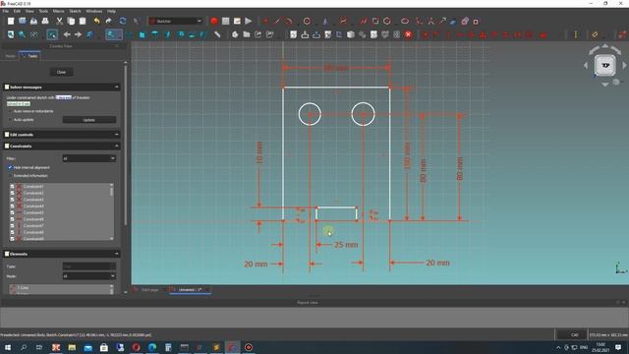
Task: Open the View menu
Action: [29, 11]
